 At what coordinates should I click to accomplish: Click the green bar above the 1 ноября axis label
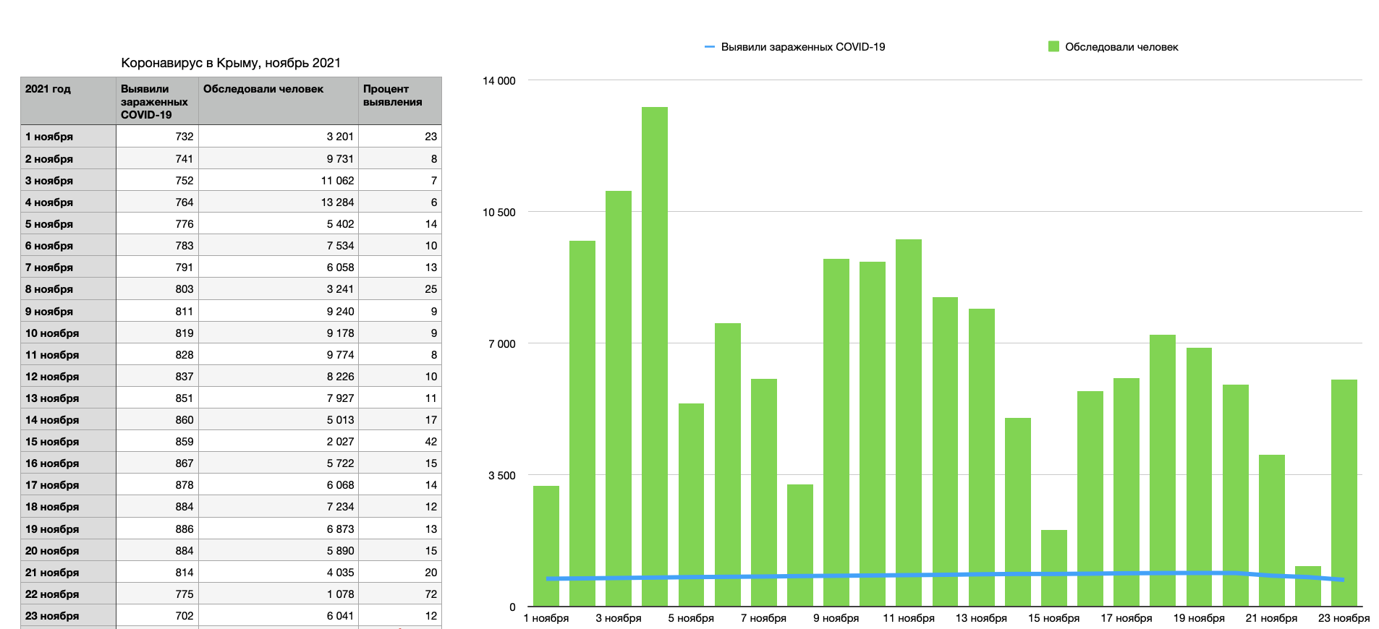tap(546, 546)
